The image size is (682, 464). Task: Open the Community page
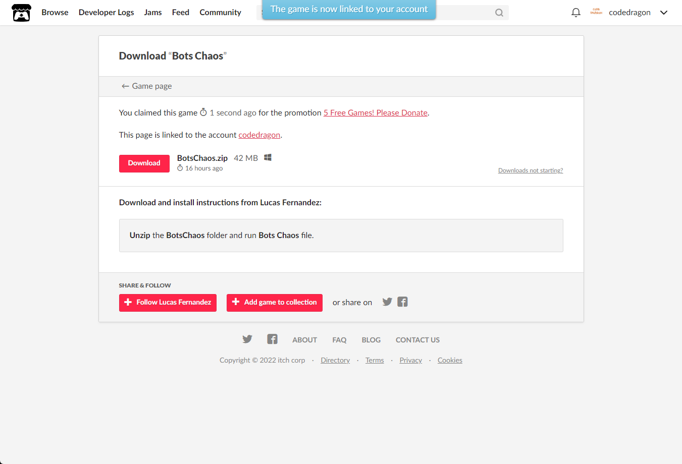click(x=220, y=13)
